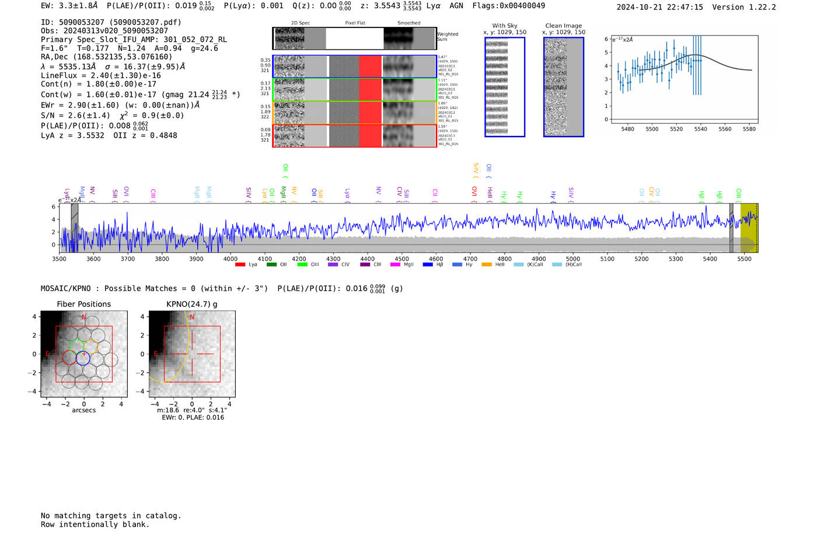Open the With Sky cutout image
The image size is (817, 556).
point(505,87)
